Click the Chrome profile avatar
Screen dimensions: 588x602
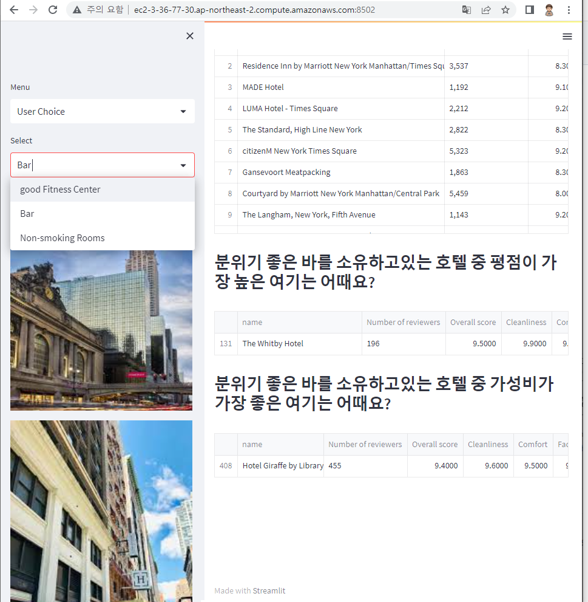coord(549,10)
